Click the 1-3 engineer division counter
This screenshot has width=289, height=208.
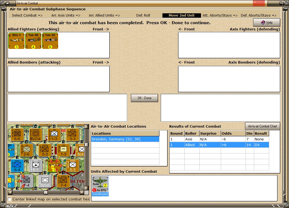point(63,150)
